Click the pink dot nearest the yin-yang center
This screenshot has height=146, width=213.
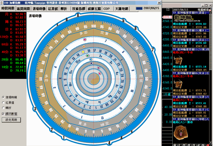coord(100,74)
